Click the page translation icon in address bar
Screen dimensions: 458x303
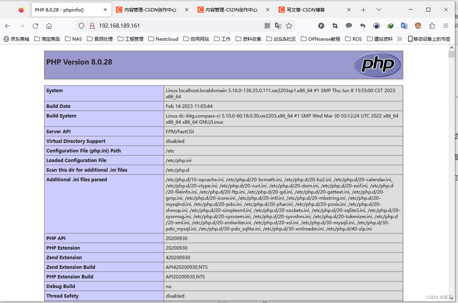[278, 26]
